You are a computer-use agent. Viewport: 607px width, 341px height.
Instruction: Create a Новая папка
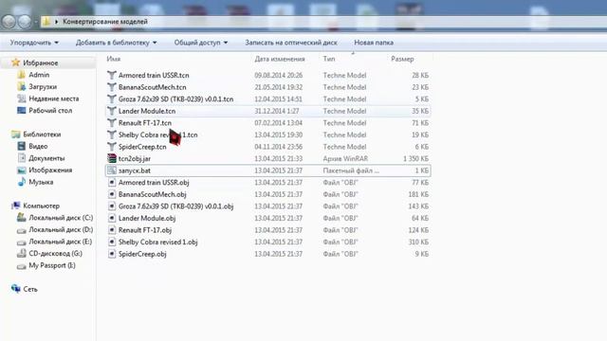point(374,43)
